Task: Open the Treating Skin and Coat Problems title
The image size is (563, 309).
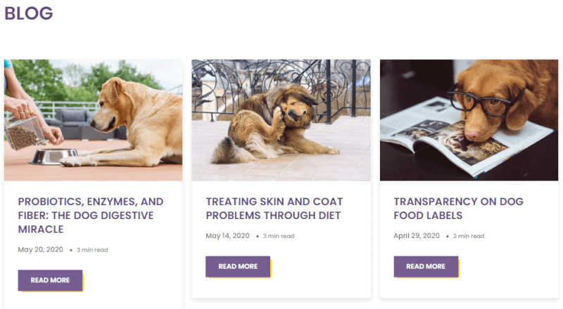Action: click(x=274, y=209)
